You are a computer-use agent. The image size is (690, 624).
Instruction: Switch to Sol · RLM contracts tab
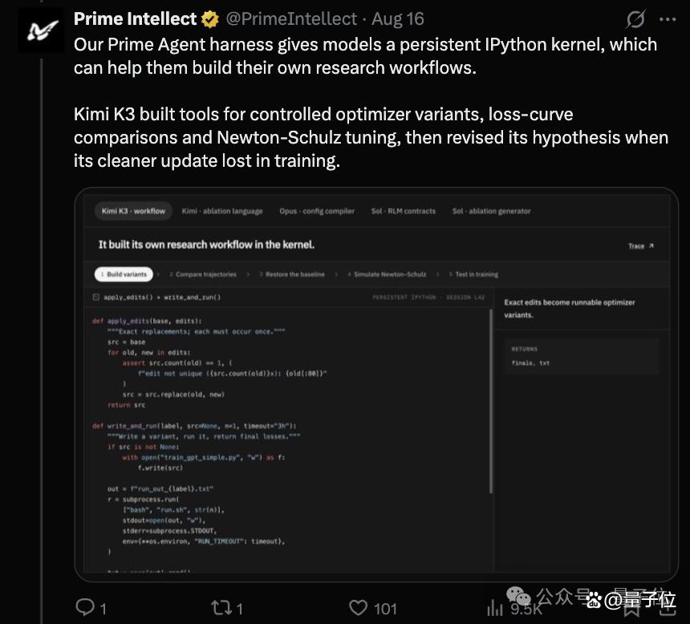[403, 211]
